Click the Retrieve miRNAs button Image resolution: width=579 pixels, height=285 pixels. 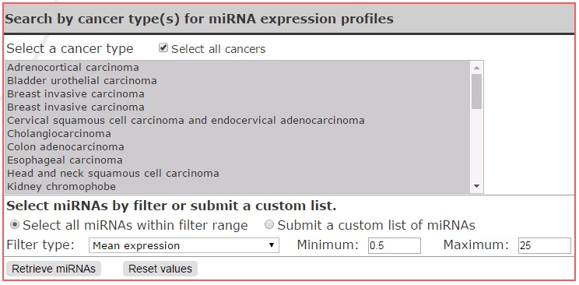pyautogui.click(x=54, y=269)
